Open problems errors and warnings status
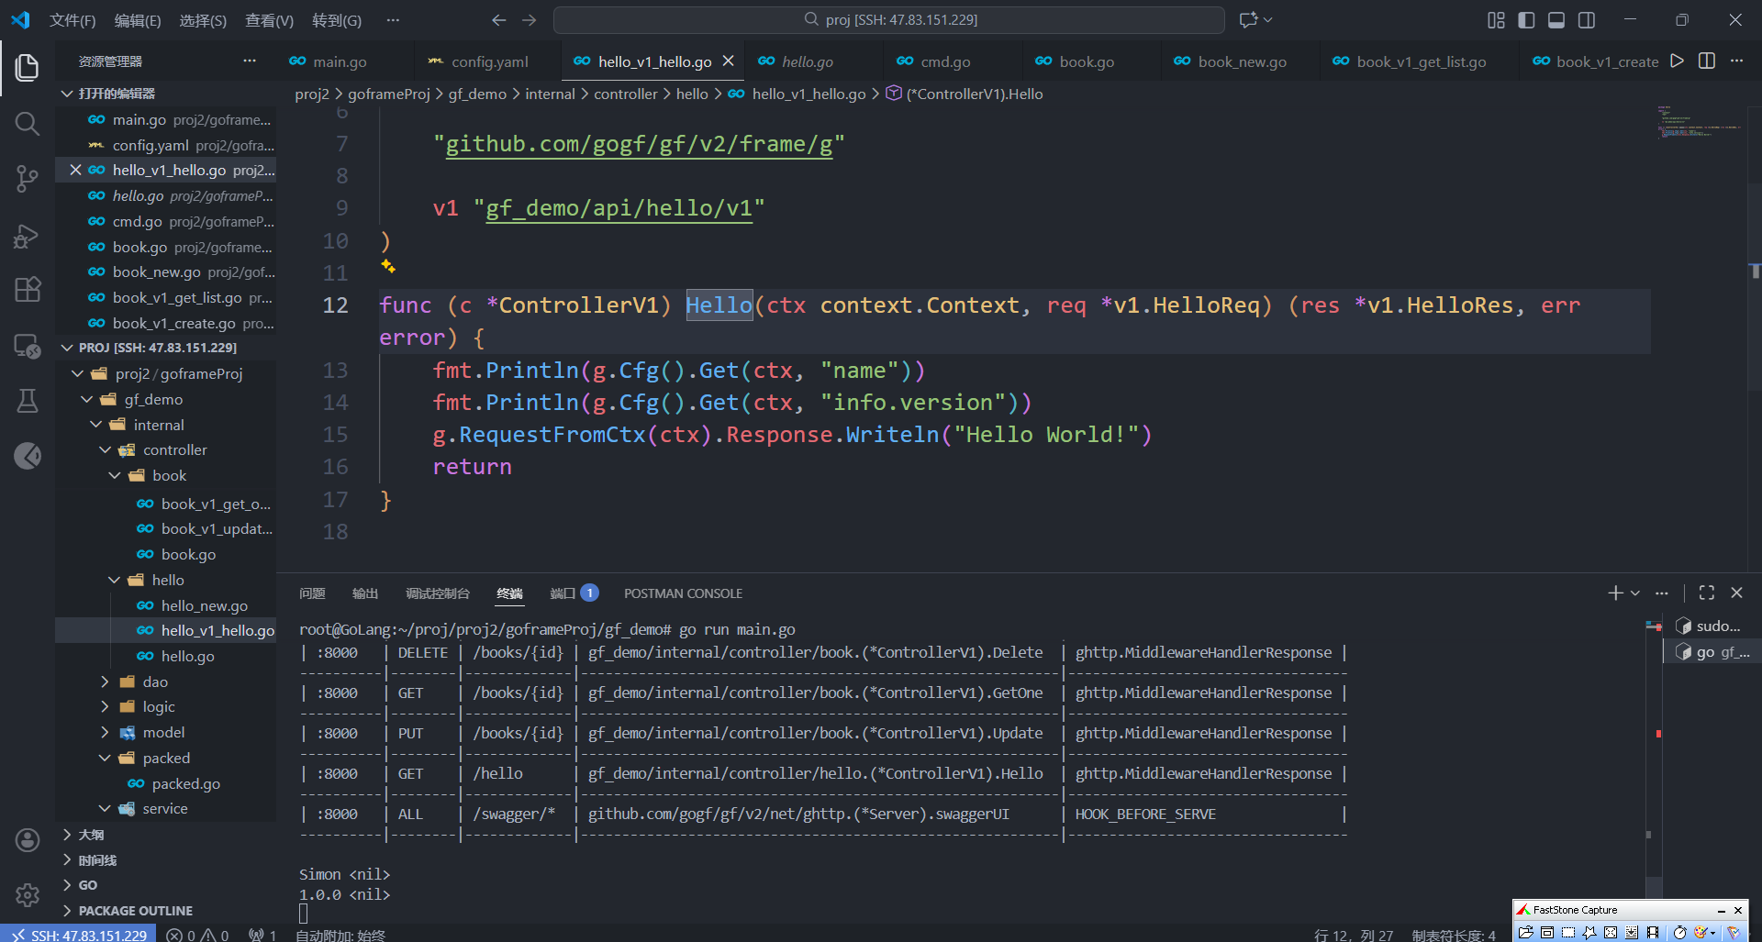Image resolution: width=1762 pixels, height=942 pixels. (197, 935)
